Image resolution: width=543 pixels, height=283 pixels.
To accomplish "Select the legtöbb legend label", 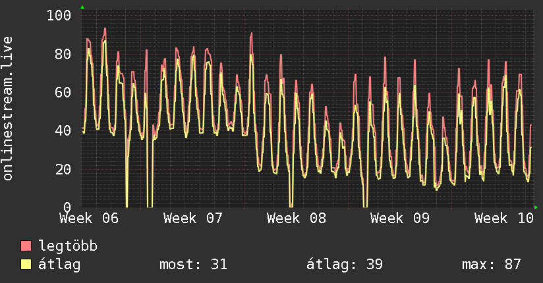I will [x=68, y=245].
